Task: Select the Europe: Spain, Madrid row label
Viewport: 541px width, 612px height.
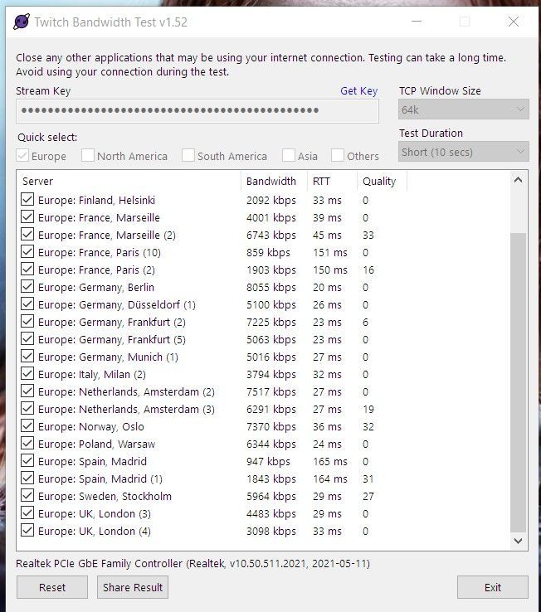Action: (92, 461)
